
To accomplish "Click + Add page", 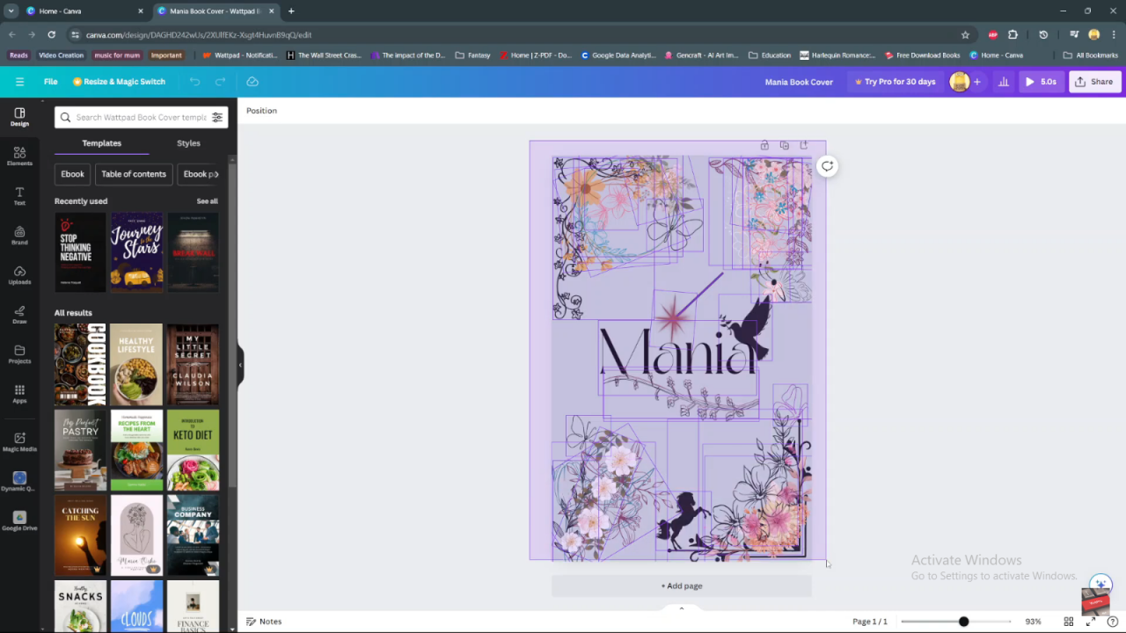I will 682,586.
